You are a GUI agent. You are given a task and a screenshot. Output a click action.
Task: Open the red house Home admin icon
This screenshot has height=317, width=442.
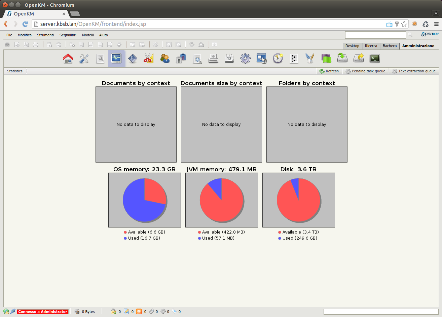(68, 59)
